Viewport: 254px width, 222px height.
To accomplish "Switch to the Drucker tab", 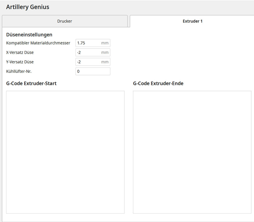I will (x=65, y=21).
